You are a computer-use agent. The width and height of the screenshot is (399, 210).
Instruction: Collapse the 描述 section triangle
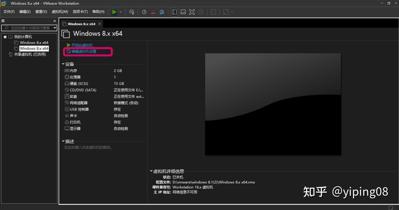point(63,141)
